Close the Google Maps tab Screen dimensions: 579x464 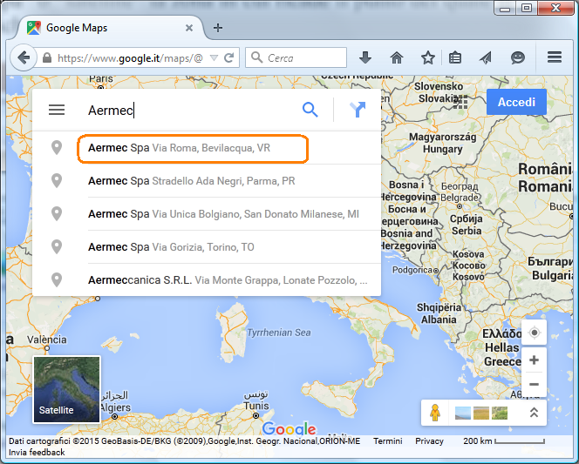point(189,28)
